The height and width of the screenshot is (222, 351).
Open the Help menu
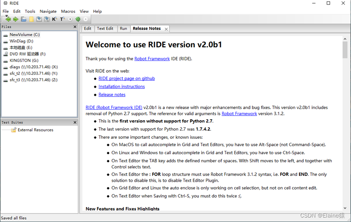click(x=97, y=11)
